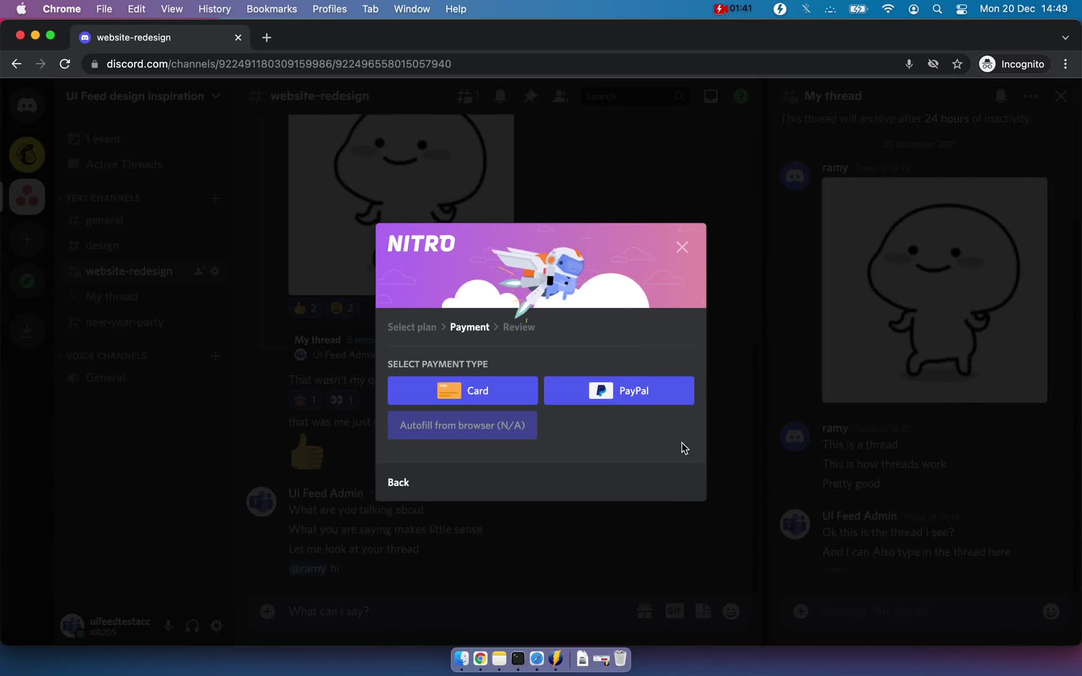Open a new Chrome tab
The width and height of the screenshot is (1082, 676).
[x=267, y=37]
